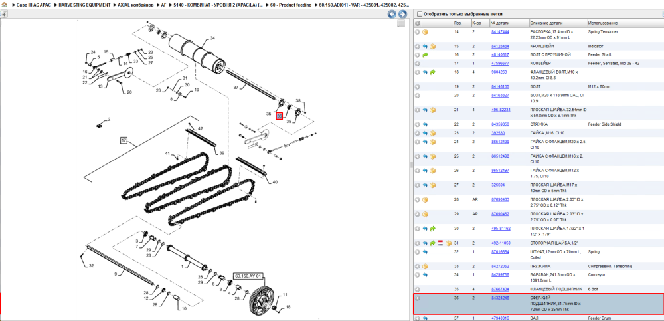Add the КОНВЕЙЕР row with plus icon
The width and height of the screenshot is (664, 321).
pos(418,64)
